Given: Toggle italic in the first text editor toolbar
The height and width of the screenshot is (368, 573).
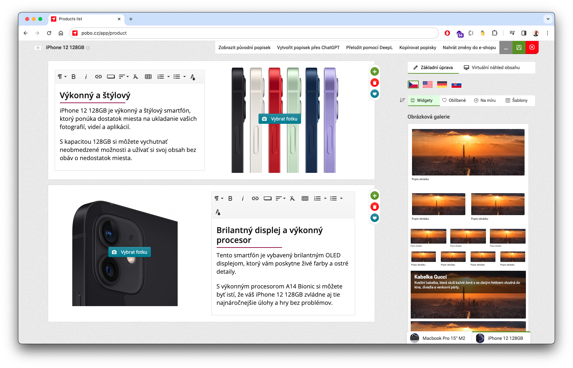Looking at the screenshot, I should (86, 77).
